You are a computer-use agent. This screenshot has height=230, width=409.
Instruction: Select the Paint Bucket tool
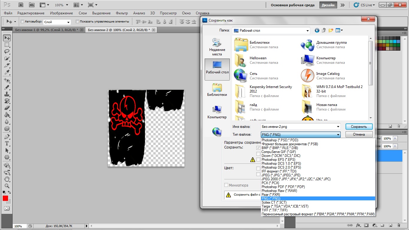(x=7, y=115)
